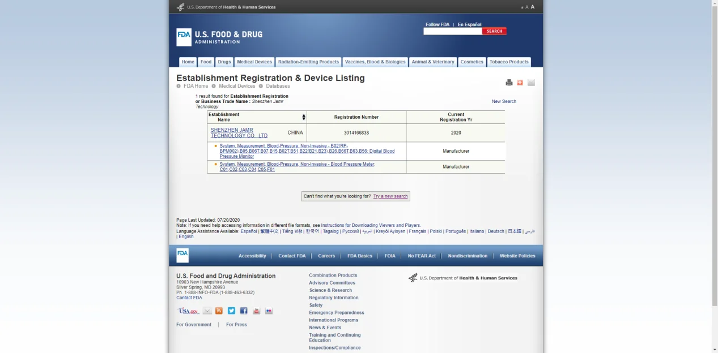718x353 pixels.
Task: Click the USA.gov logo in footer
Action: tap(188, 311)
